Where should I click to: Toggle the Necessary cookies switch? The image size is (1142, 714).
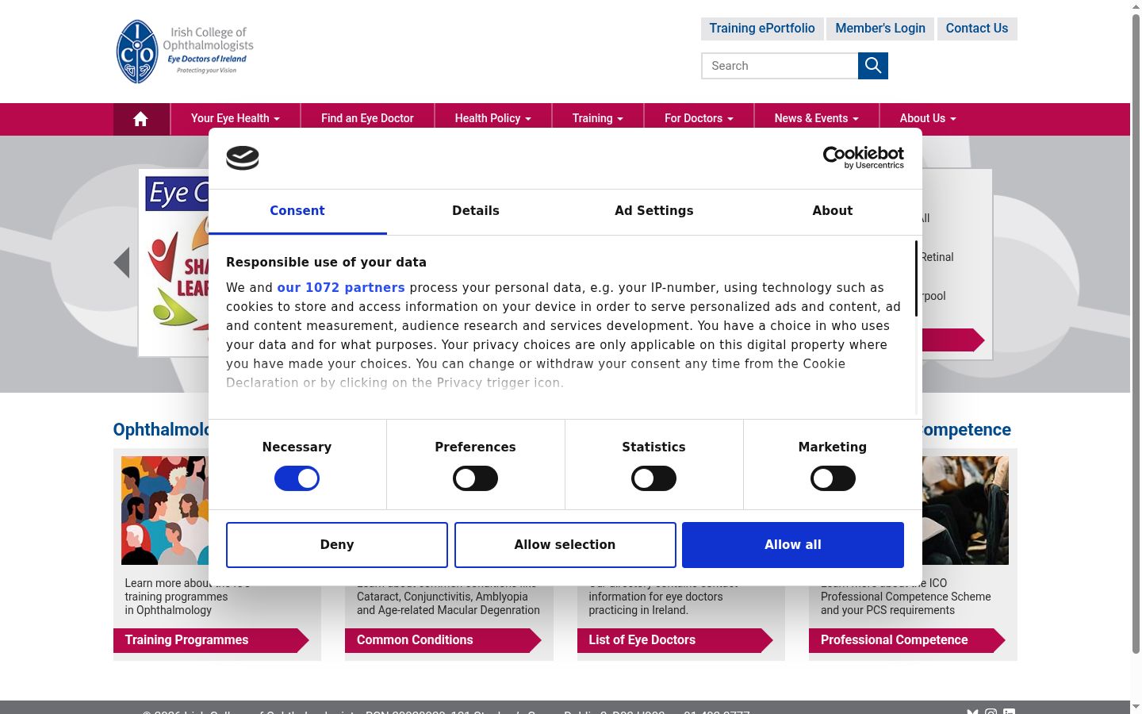click(x=297, y=478)
